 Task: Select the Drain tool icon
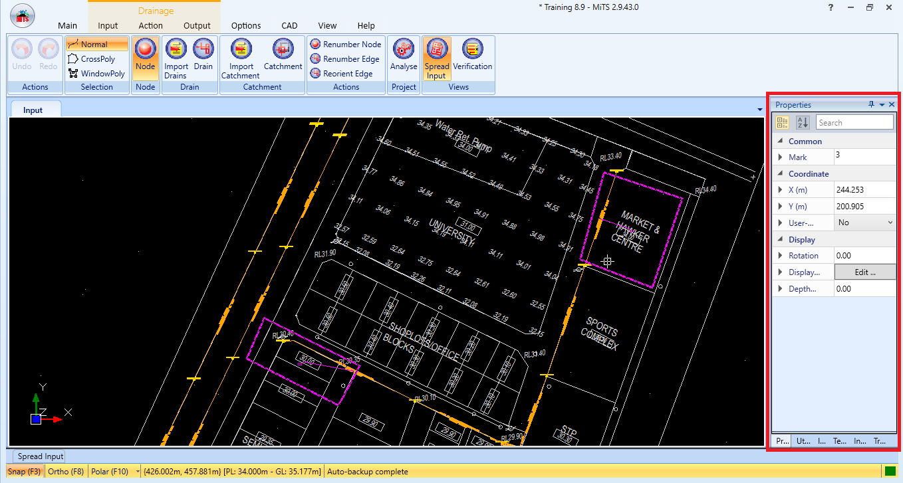pos(203,48)
